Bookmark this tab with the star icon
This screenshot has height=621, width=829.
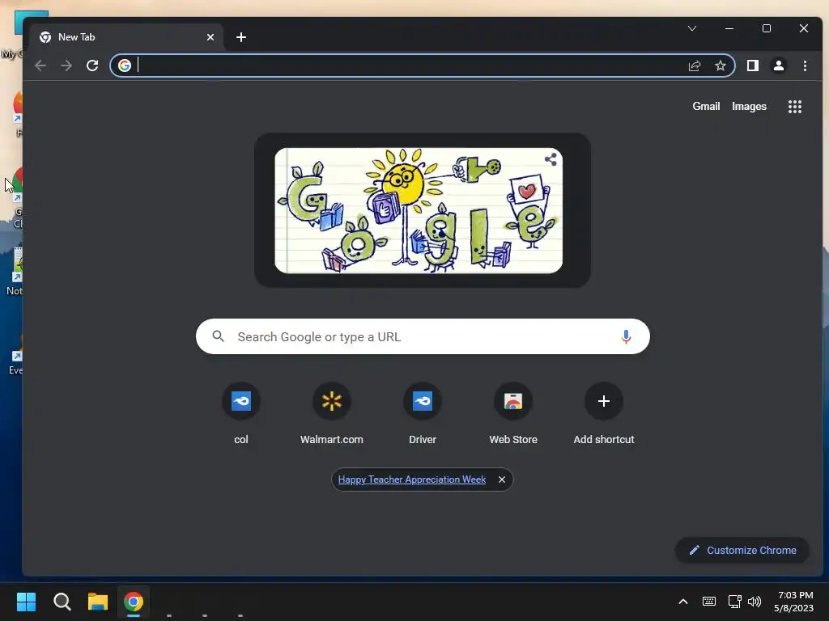point(720,65)
